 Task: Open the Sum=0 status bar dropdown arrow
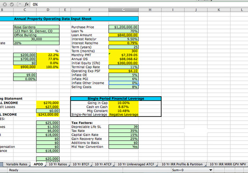211,170
